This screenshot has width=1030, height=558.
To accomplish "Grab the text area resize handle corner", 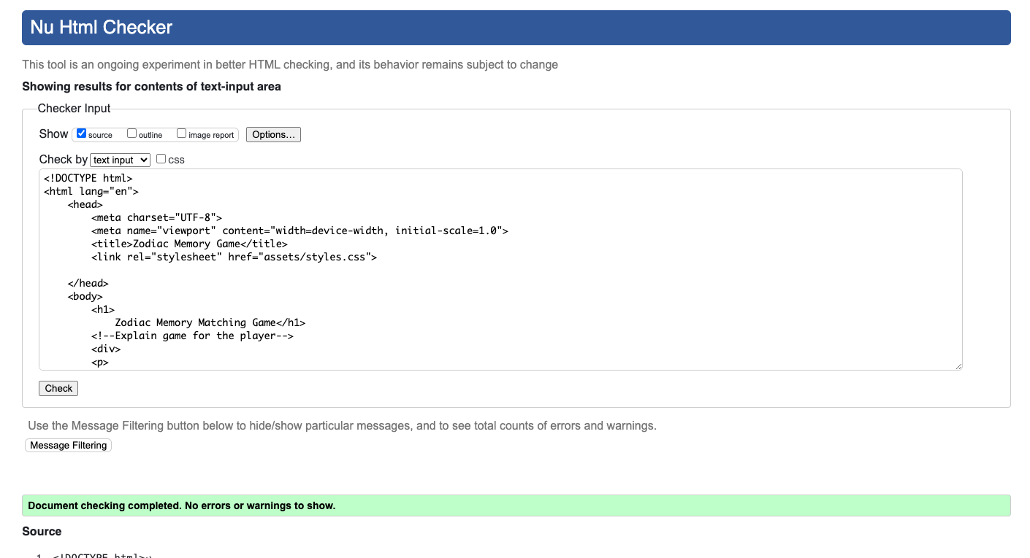I will coord(958,365).
